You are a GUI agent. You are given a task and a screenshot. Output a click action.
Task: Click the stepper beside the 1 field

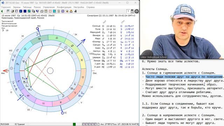pyautogui.click(x=132, y=11)
